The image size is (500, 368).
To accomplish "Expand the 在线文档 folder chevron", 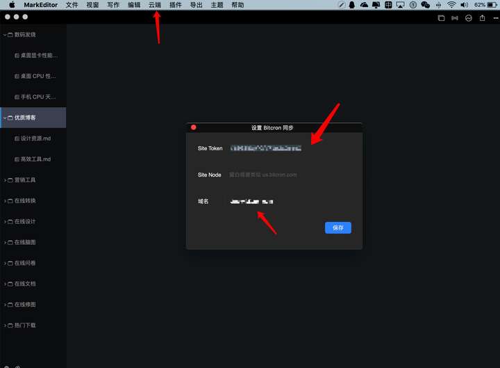I will 5,284.
